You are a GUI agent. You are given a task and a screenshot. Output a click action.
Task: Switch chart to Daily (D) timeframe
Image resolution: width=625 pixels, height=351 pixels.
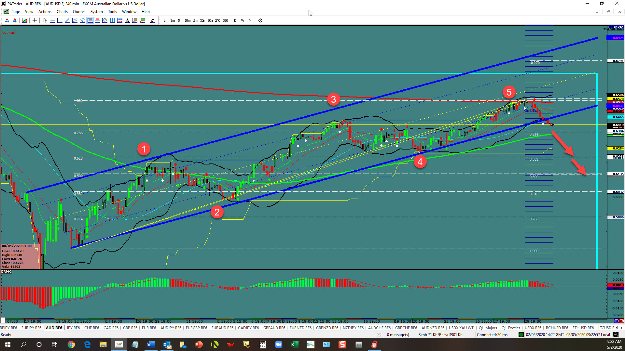click(x=235, y=20)
